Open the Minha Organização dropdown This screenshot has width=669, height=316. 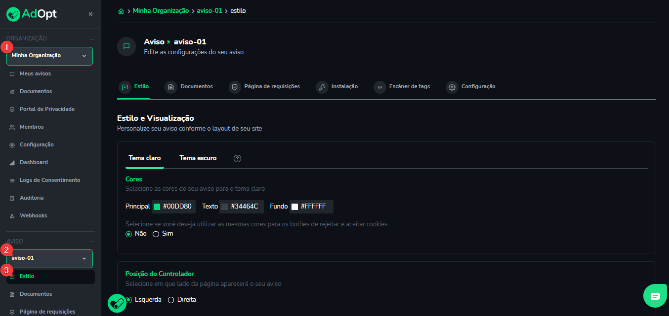[49, 56]
